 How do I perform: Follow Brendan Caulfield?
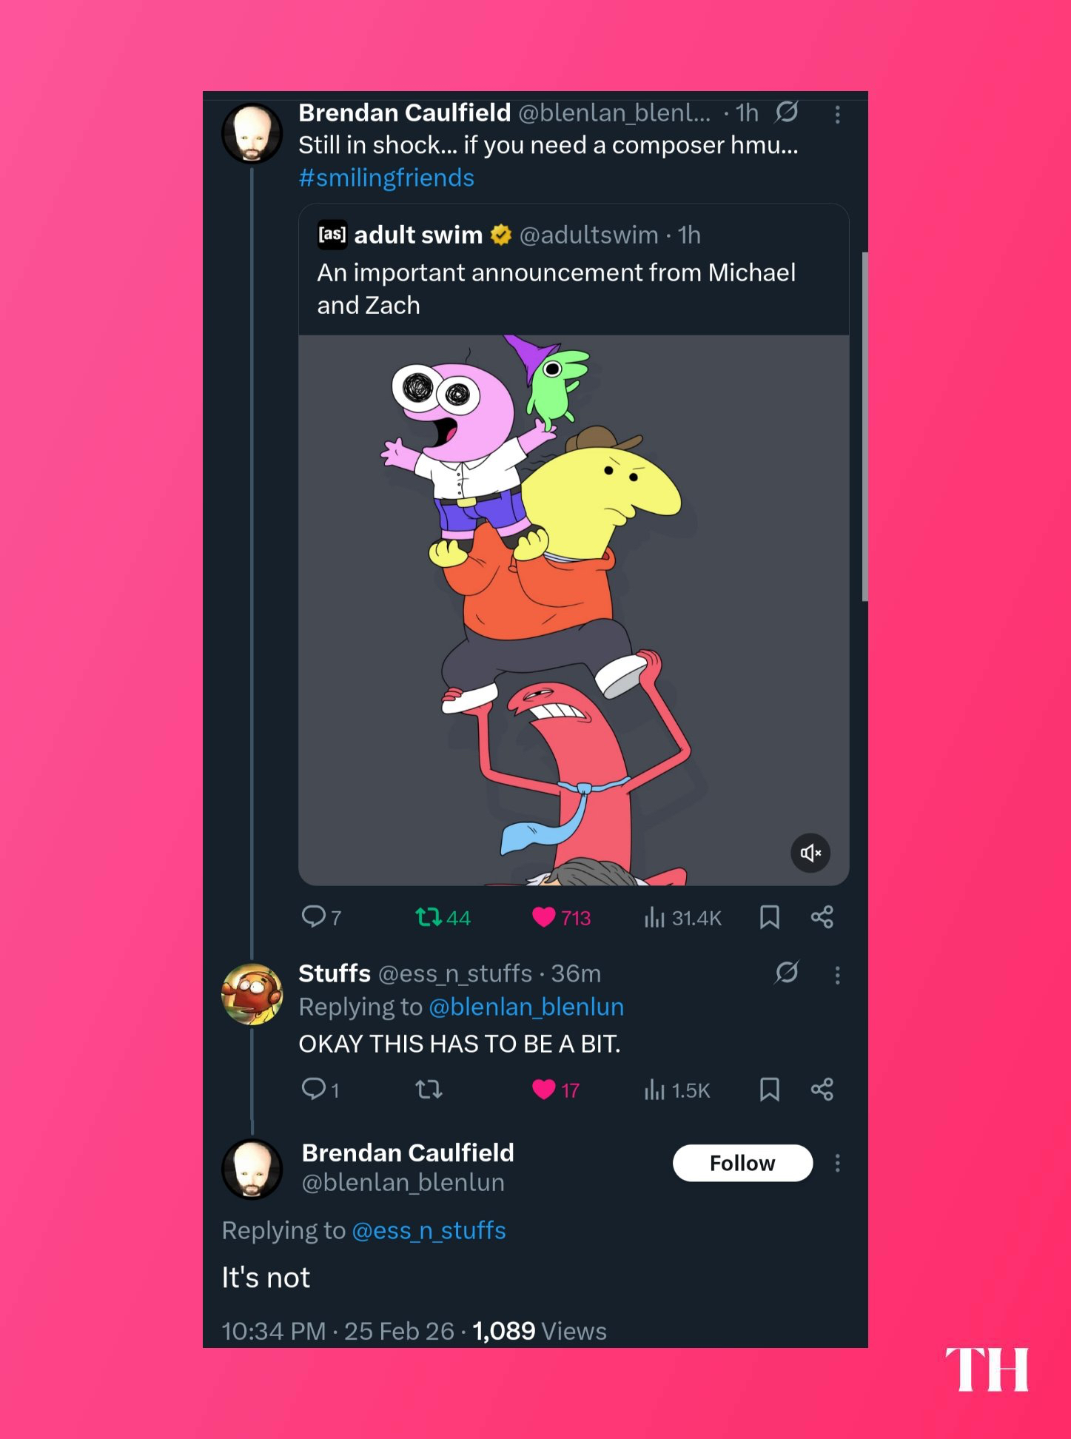742,1163
